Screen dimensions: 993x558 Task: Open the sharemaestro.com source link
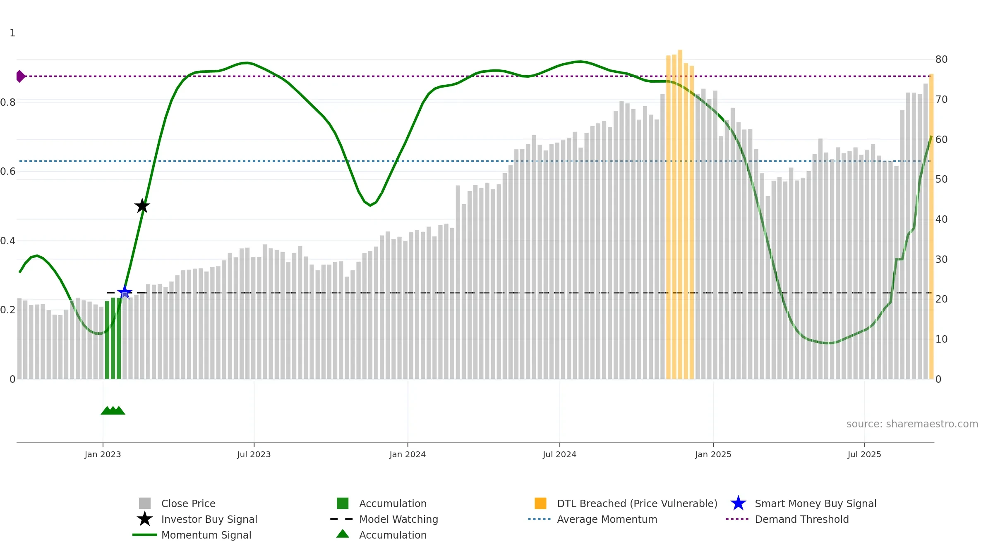[912, 424]
